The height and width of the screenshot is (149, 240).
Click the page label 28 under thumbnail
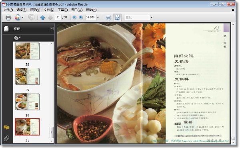click(27, 65)
